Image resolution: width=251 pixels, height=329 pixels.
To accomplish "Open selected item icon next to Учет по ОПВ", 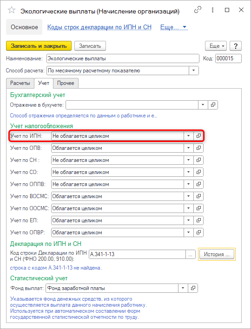I will tap(198, 148).
